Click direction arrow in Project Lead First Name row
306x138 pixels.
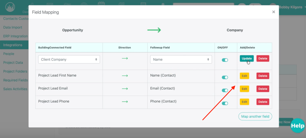coord(125,76)
